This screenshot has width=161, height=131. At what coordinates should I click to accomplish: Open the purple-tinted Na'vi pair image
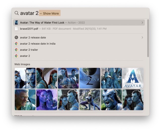tap(47, 100)
